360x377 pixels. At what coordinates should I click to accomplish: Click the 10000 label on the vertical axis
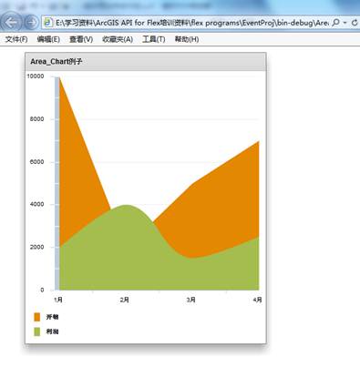36,76
